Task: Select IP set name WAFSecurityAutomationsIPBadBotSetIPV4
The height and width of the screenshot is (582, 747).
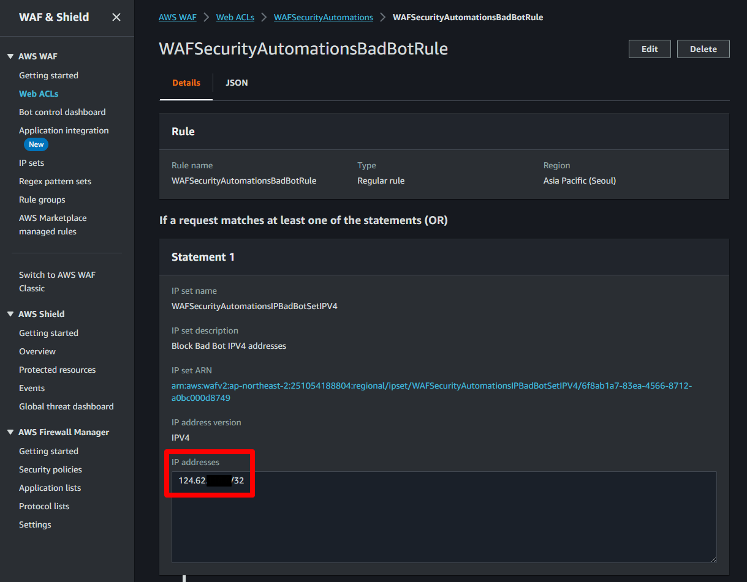Action: [x=254, y=306]
